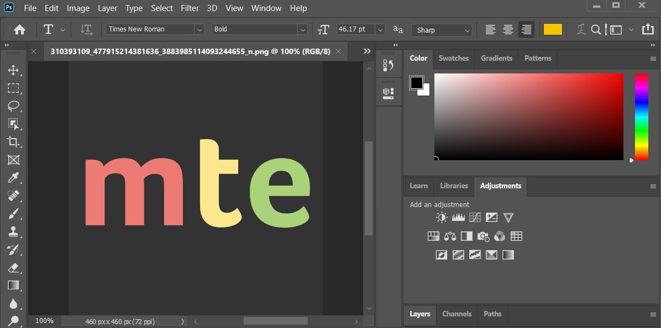Screen dimensions: 661x328
Task: Add a Curves adjustment
Action: click(474, 217)
